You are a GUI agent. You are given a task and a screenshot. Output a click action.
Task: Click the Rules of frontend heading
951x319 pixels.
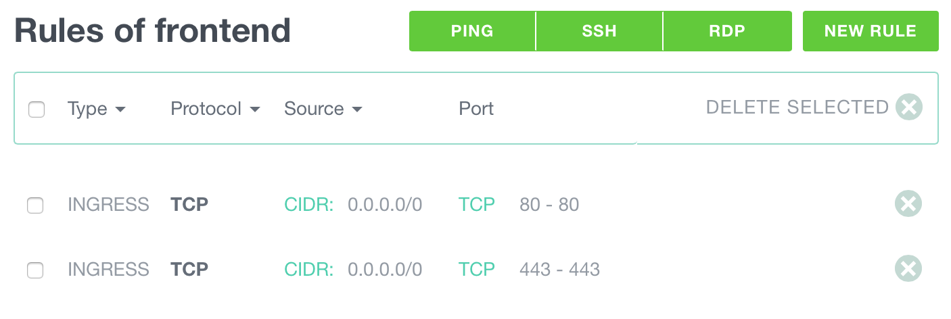coord(152,30)
